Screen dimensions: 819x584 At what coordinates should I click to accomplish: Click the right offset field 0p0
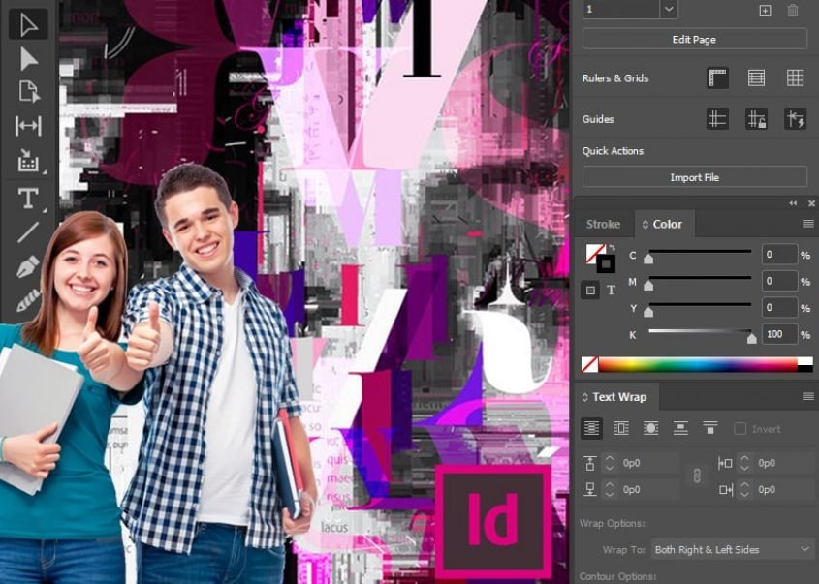click(x=783, y=489)
